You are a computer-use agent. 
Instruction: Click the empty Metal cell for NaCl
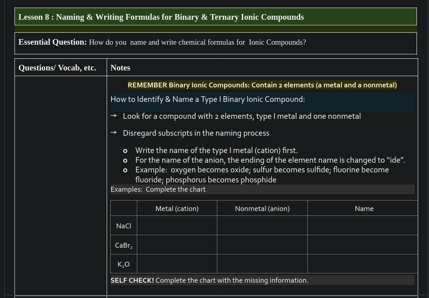click(x=177, y=226)
